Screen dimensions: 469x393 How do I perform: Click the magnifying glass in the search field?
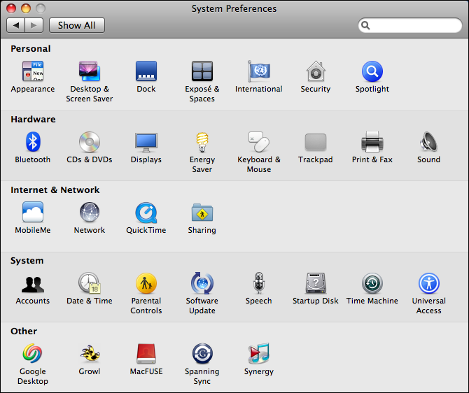[365, 25]
